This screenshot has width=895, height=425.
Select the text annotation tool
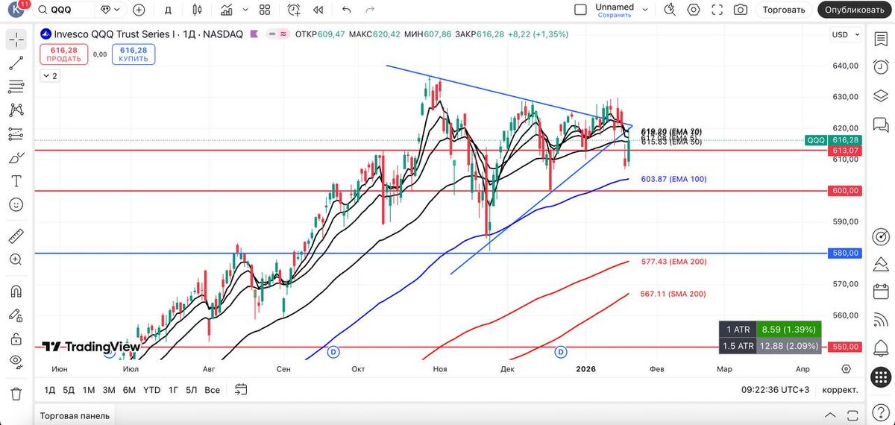[x=16, y=180]
